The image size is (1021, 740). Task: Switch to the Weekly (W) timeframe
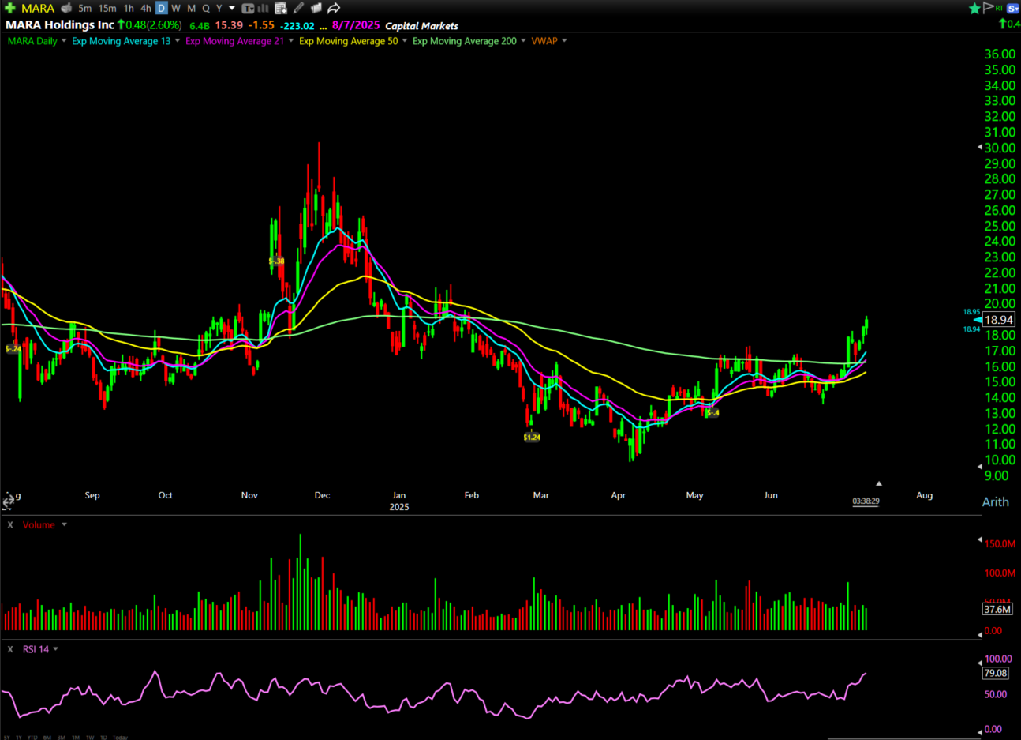point(176,8)
